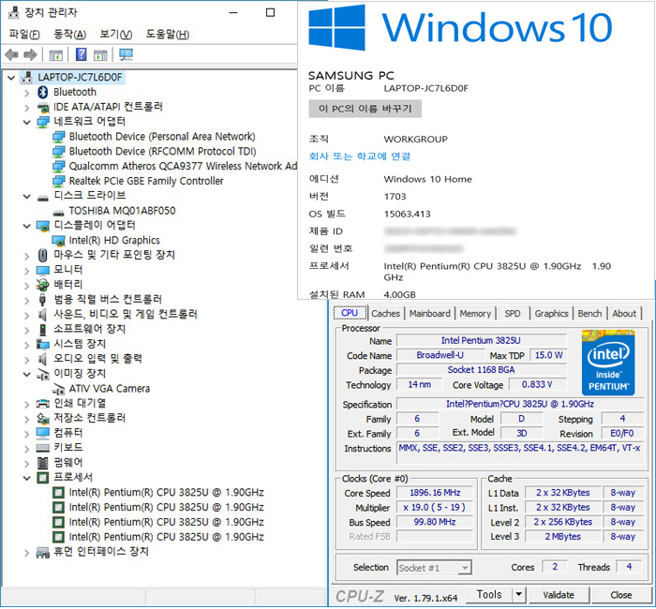656x609 pixels.
Task: Click the 펌웨어 firmware icon
Action: [42, 463]
